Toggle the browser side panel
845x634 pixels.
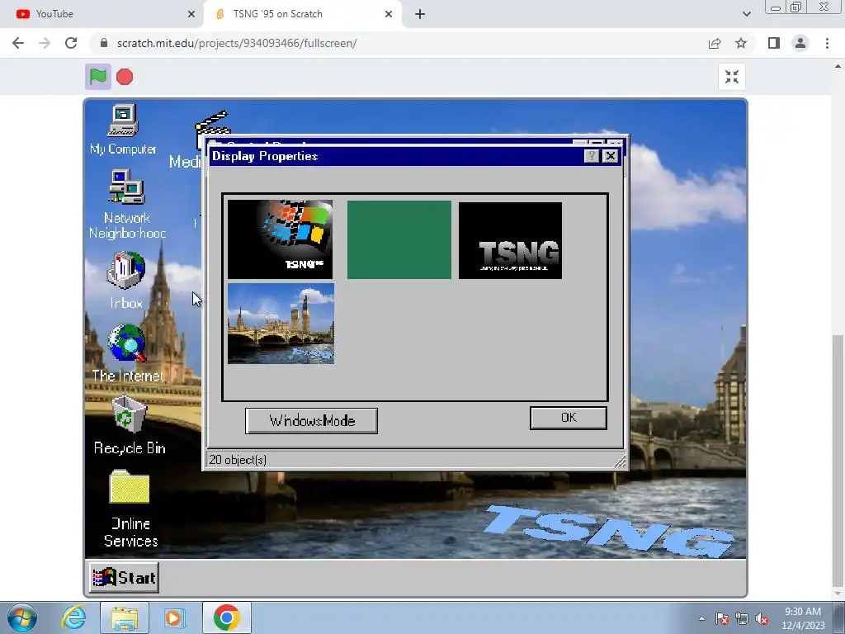tap(774, 43)
